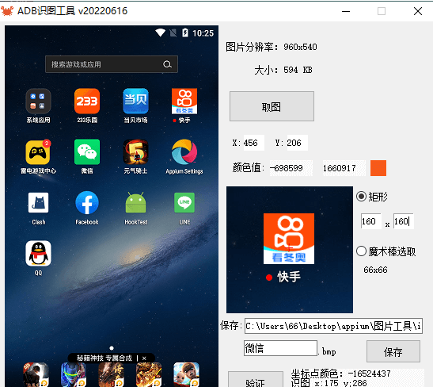Open the Facebook app icon
The width and height of the screenshot is (433, 387).
(x=87, y=202)
